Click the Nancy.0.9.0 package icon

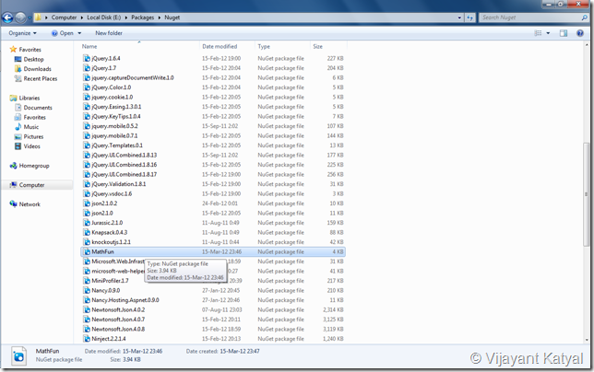click(x=87, y=290)
